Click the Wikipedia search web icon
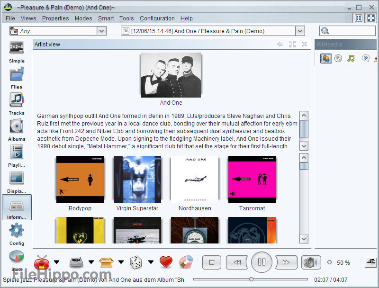Screen dimensions: 379x288 pyautogui.click(x=365, y=58)
